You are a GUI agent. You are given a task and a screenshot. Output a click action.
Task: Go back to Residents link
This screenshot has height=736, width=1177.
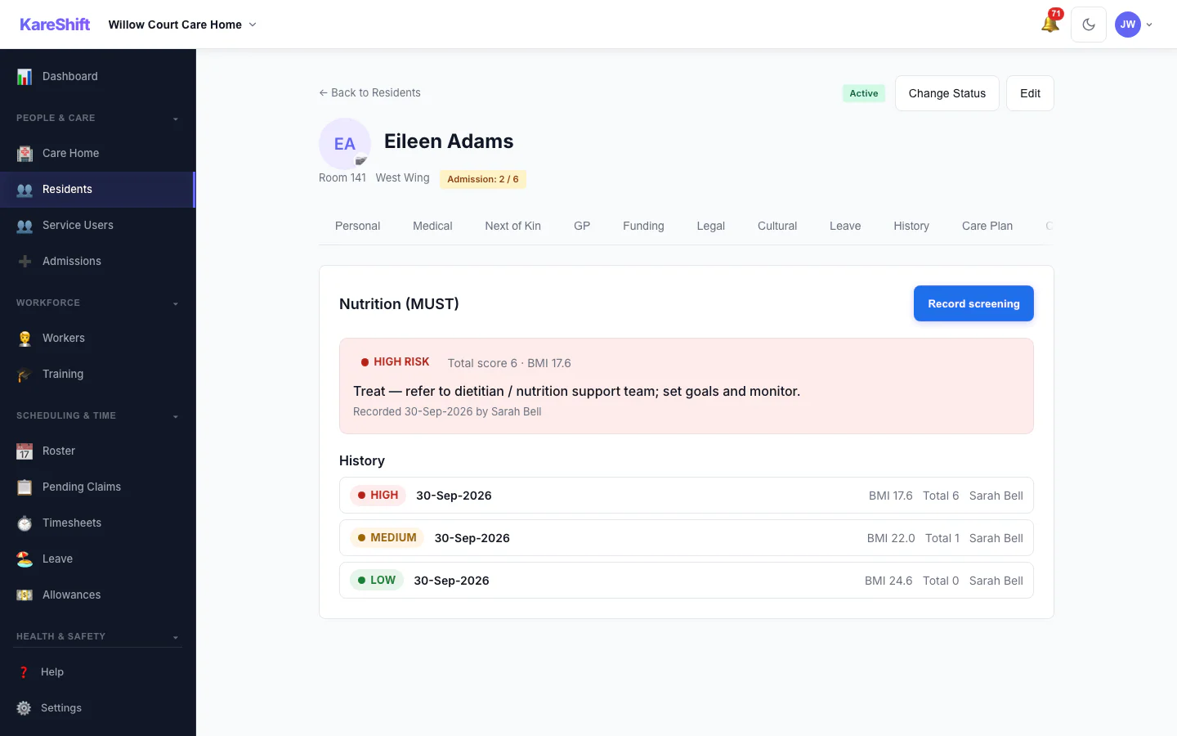click(x=369, y=92)
